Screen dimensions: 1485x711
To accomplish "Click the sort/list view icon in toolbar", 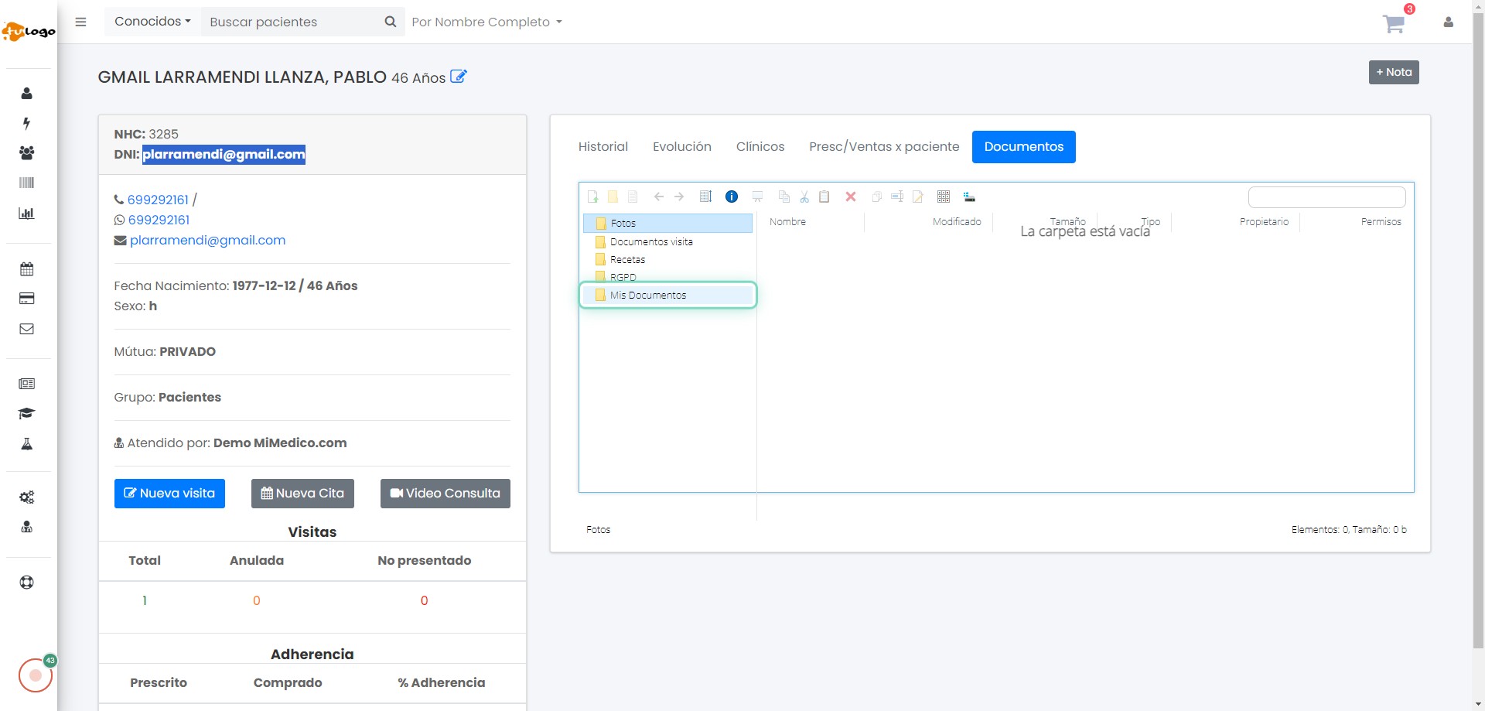I will point(705,197).
